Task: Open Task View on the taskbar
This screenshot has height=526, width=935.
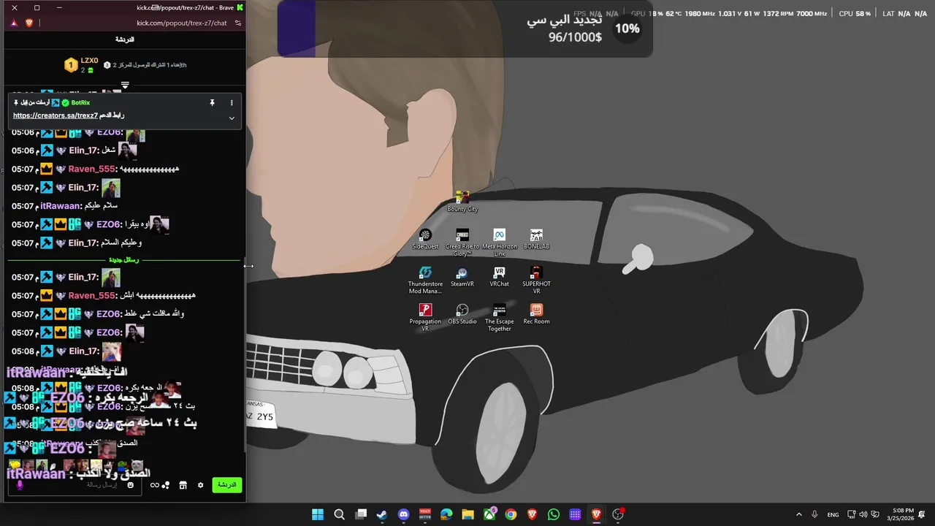Action: click(x=361, y=514)
